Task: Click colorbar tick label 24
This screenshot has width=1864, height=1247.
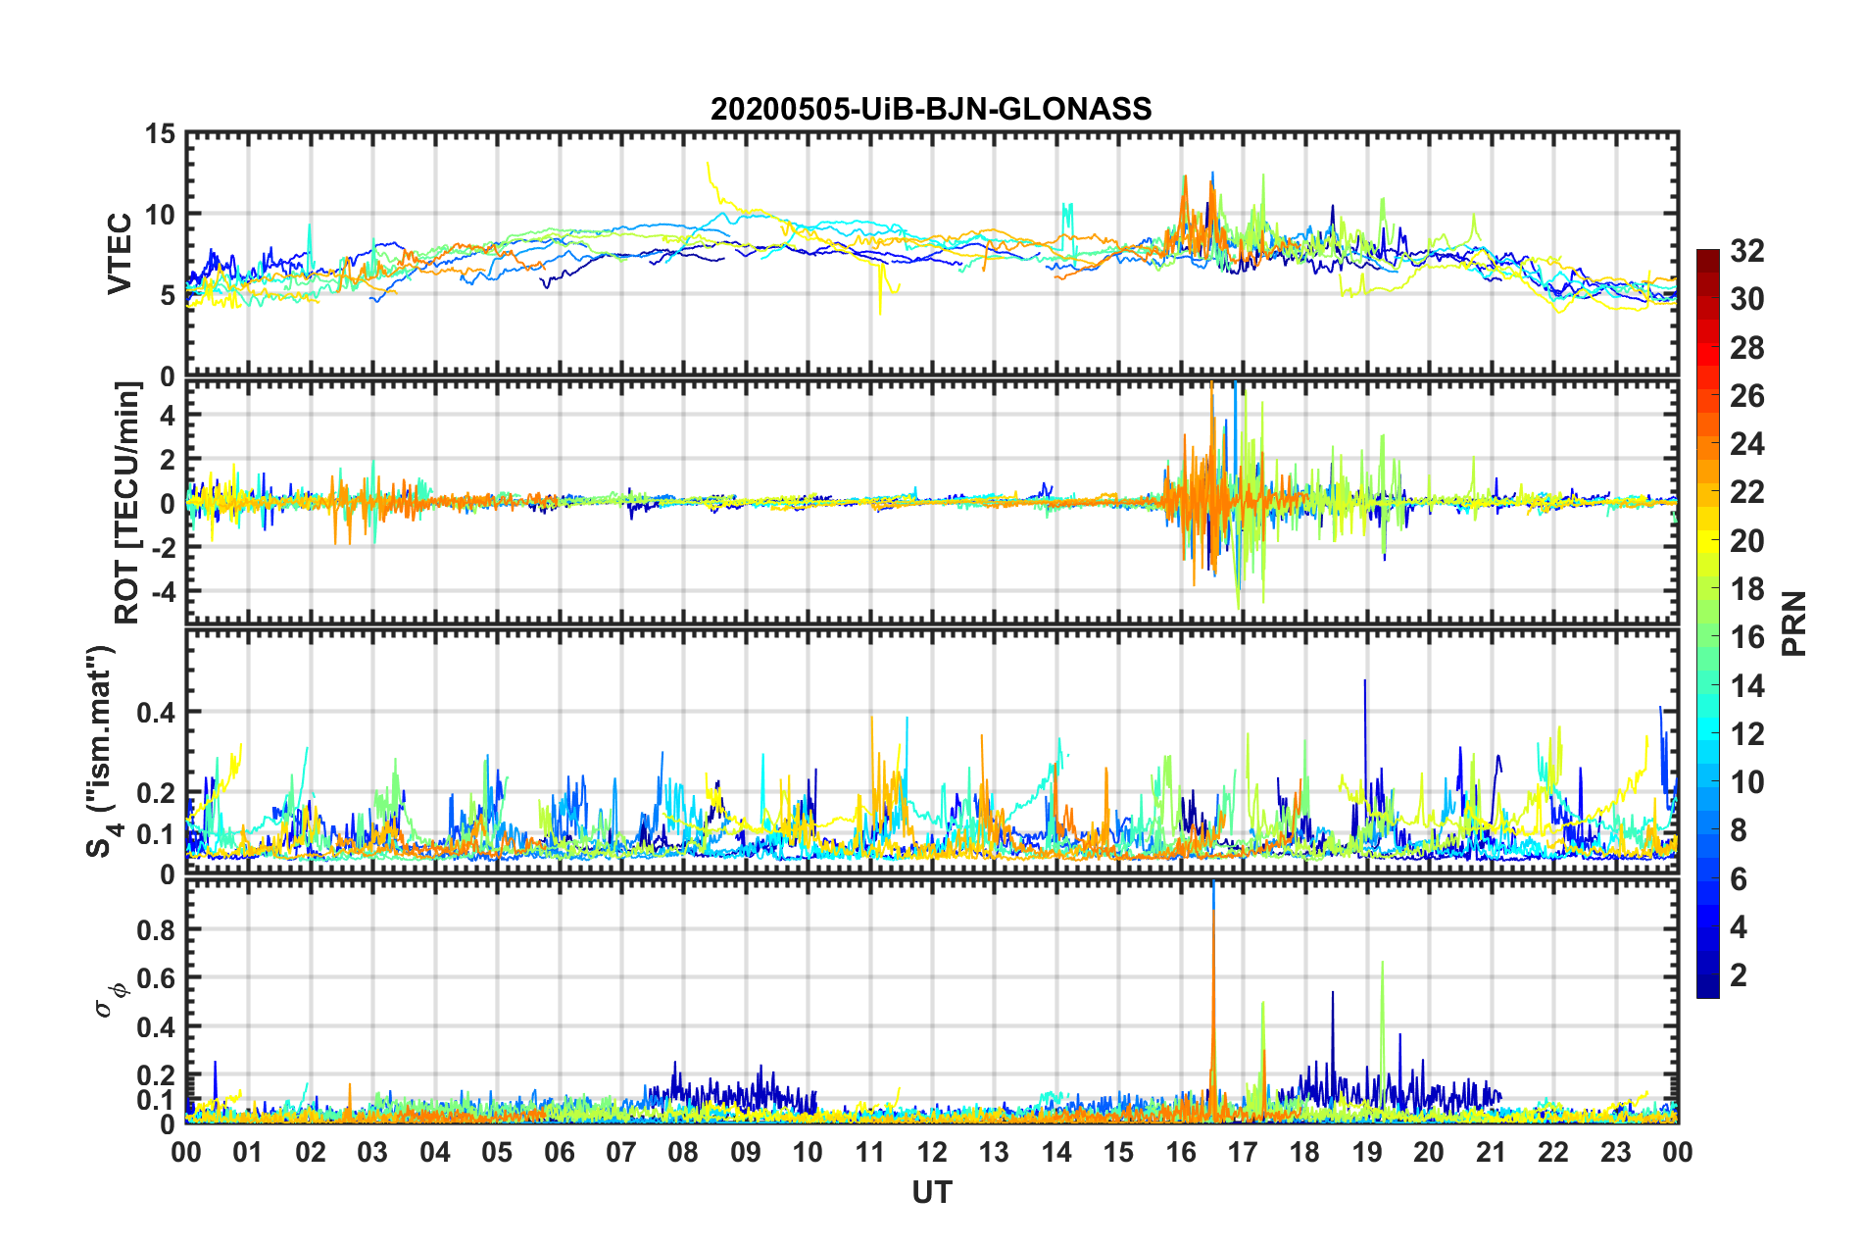Action: click(1747, 444)
